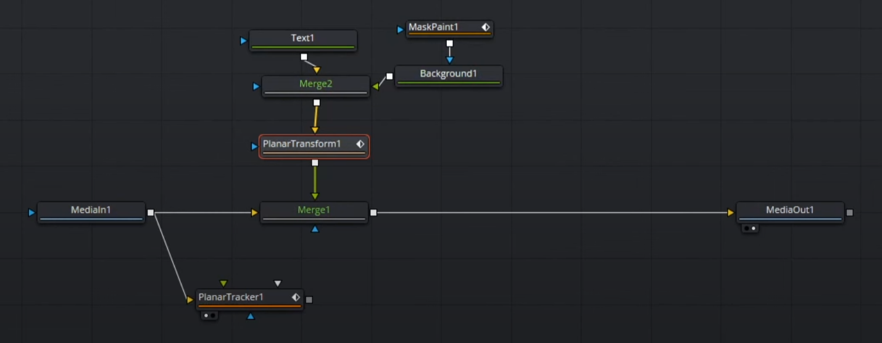Click the green foreground arrow above PlanarTracker1
This screenshot has width=882, height=343.
[223, 284]
